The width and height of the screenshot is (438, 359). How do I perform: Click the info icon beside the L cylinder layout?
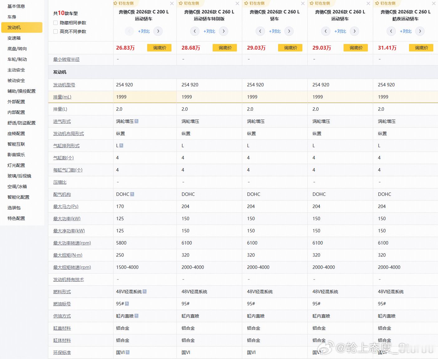click(121, 145)
